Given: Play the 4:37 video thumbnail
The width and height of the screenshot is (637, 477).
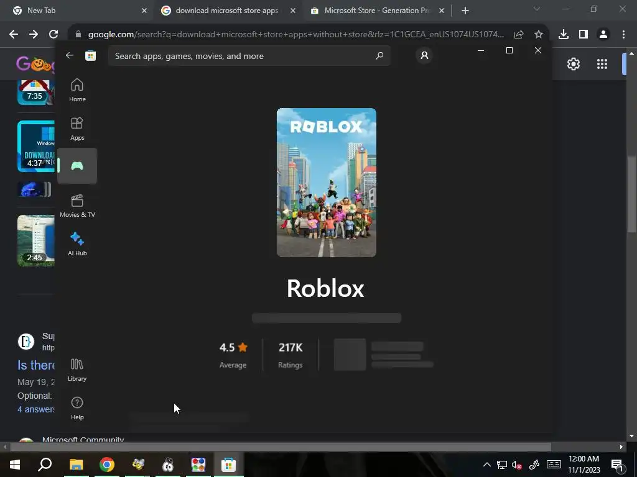Looking at the screenshot, I should [35, 146].
